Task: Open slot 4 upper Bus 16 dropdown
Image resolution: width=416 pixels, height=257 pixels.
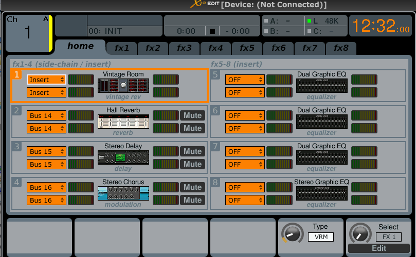Action: pyautogui.click(x=46, y=187)
